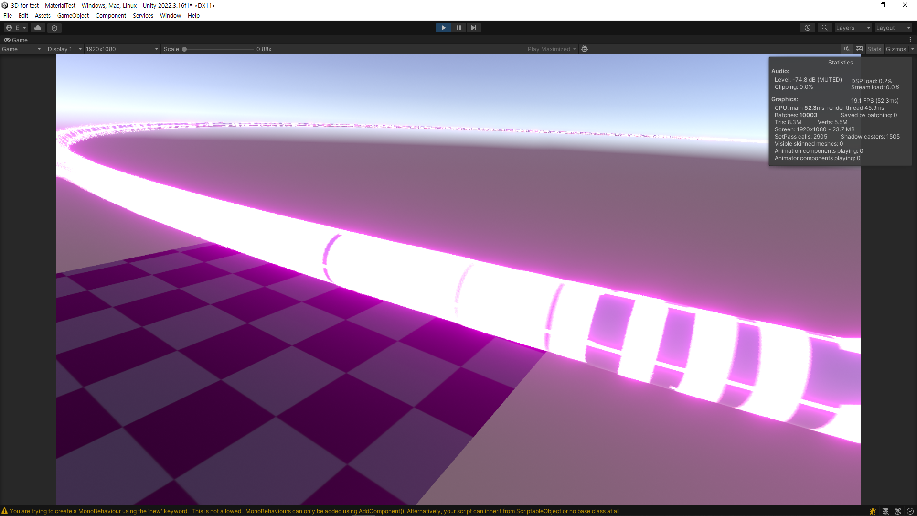Open the Undo History icon
Image resolution: width=917 pixels, height=516 pixels.
[x=807, y=28]
